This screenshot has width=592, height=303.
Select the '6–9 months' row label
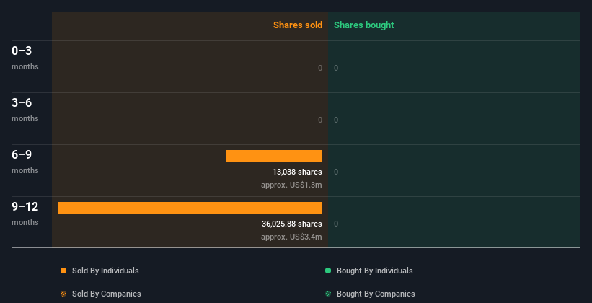25,162
